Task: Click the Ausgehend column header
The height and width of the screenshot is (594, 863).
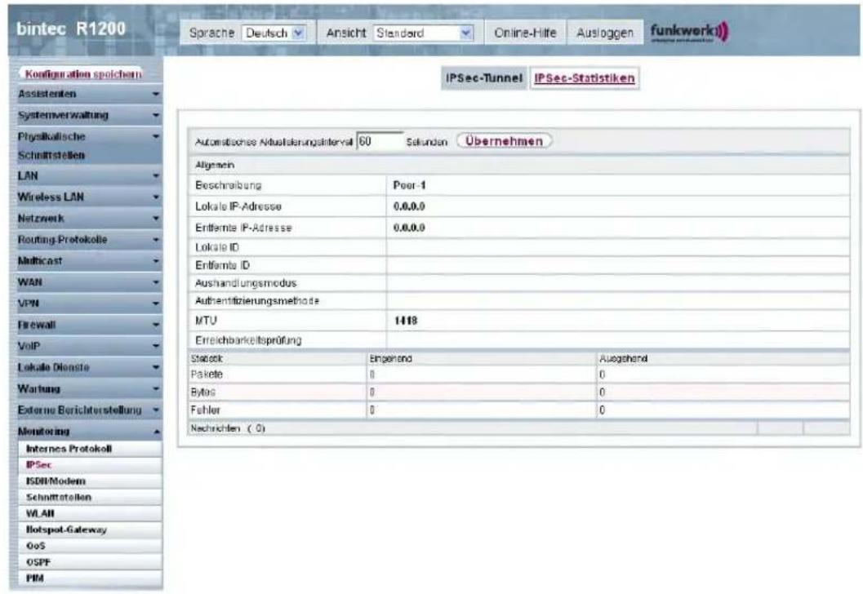Action: point(623,358)
